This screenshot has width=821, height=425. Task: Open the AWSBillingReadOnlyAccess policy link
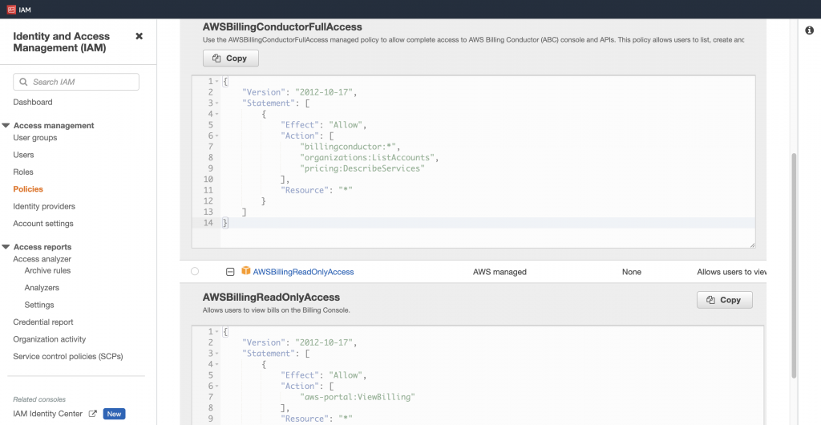click(x=303, y=272)
